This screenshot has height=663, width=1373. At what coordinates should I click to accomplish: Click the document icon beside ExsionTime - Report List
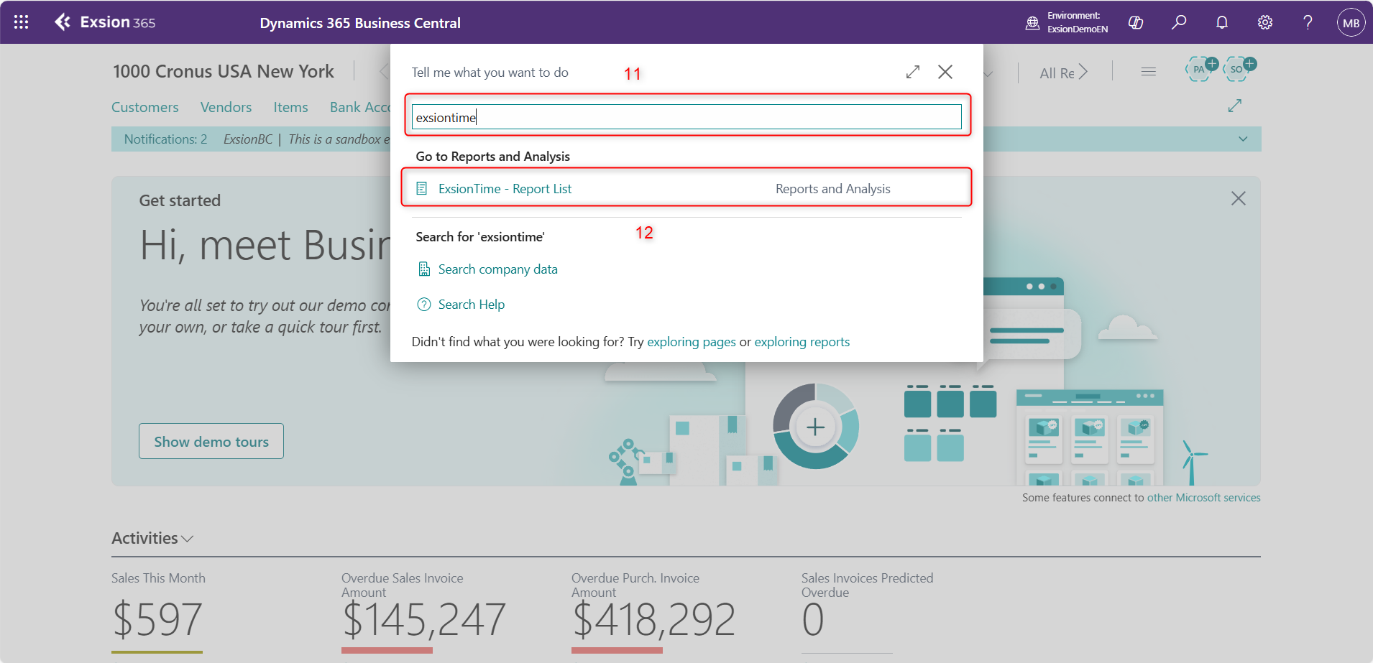423,188
